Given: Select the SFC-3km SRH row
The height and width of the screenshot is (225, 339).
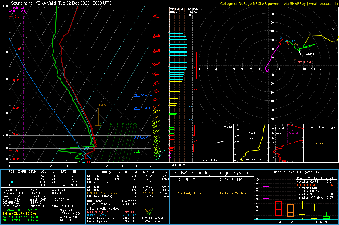Looking at the screenshot, I should click(128, 179).
